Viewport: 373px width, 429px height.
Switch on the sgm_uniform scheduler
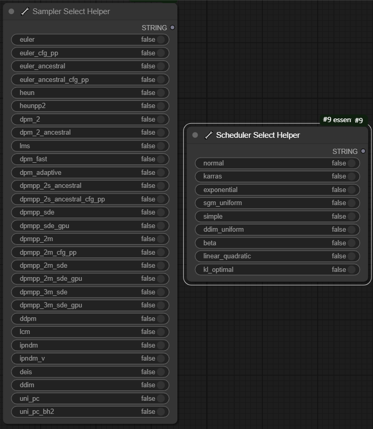[x=352, y=203]
